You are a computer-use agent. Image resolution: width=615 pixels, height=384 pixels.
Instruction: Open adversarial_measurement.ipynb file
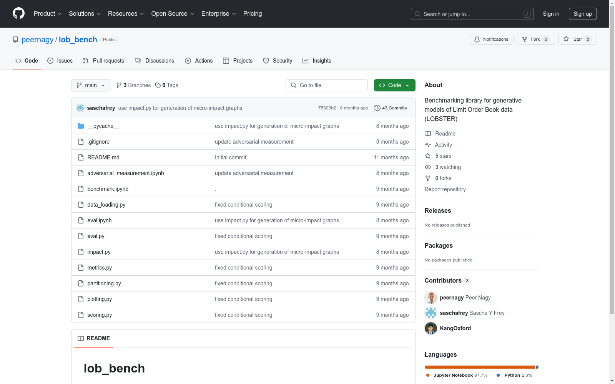click(x=126, y=173)
